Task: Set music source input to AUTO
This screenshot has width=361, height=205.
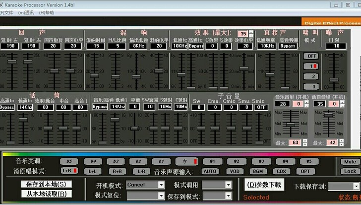Action: click(x=210, y=171)
